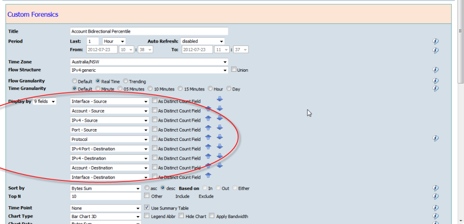The height and width of the screenshot is (224, 464).
Task: Open the Account - Source field dropdown
Action: pyautogui.click(x=109, y=111)
